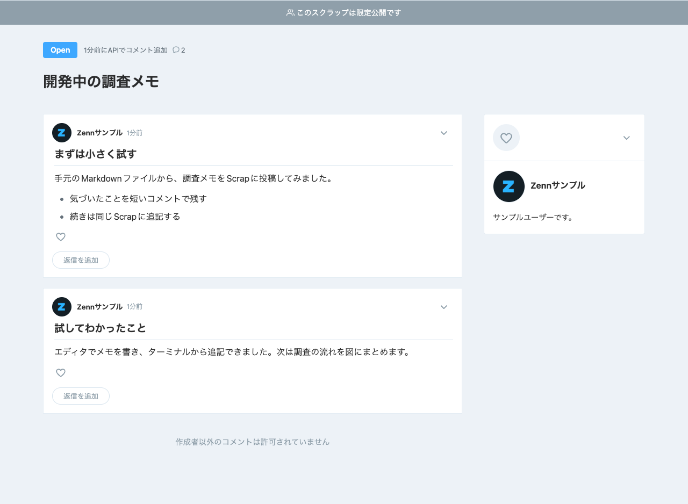This screenshot has width=688, height=504.
Task: Expand the second comment's chevron menu
Action: click(x=444, y=307)
